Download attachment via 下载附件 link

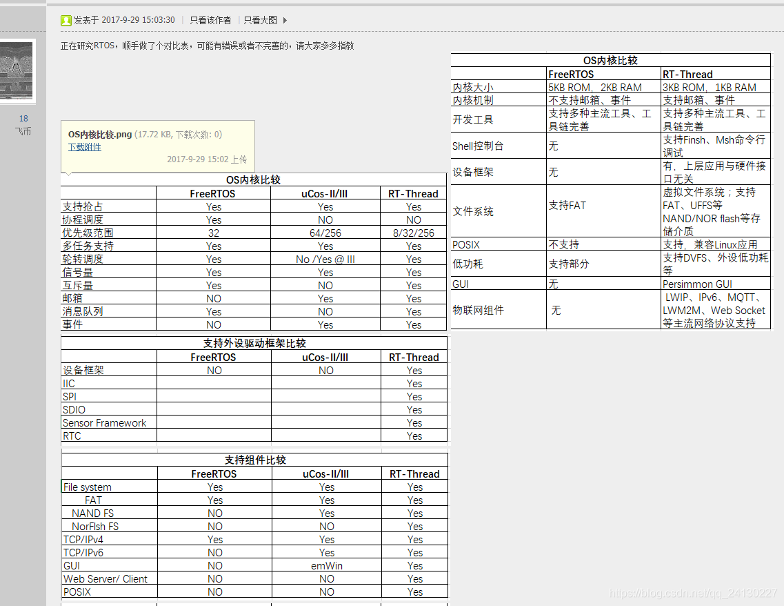[84, 147]
